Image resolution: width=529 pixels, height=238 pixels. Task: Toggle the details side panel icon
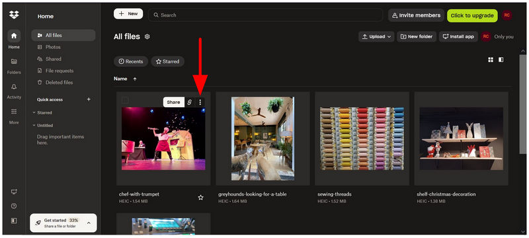(501, 59)
